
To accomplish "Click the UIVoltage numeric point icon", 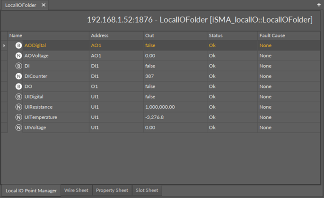I will [18, 128].
